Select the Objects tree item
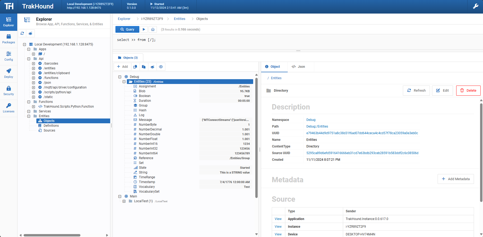Screen dimensions: 483x237 click(73, 121)
